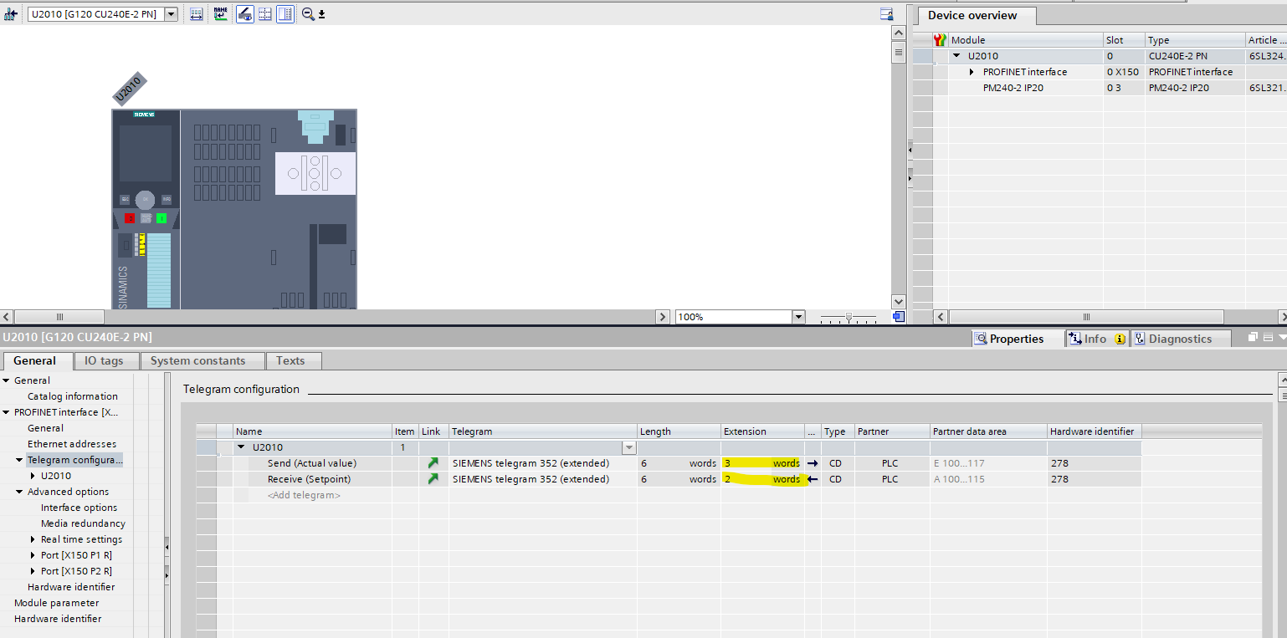Click the Add telegram entry

tap(304, 495)
